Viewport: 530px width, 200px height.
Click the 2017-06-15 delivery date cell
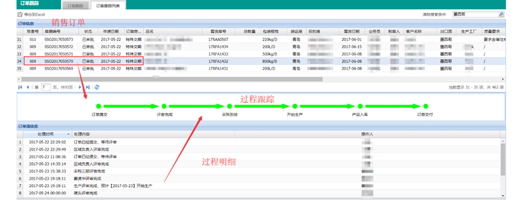click(352, 47)
